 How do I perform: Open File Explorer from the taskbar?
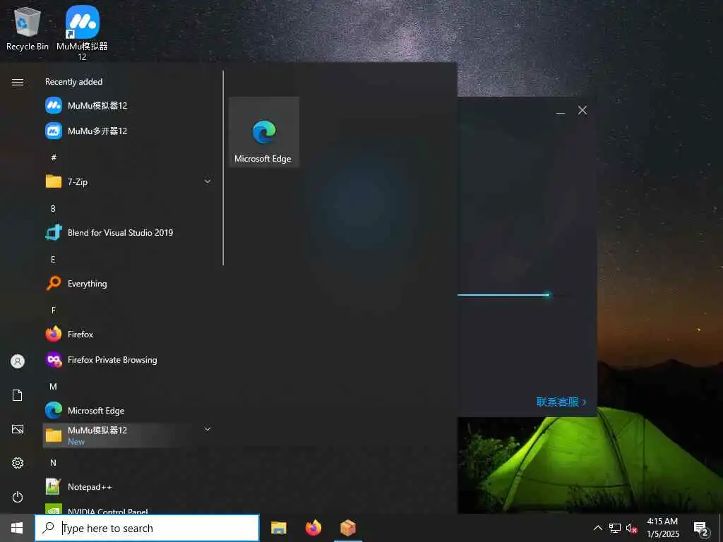[278, 528]
